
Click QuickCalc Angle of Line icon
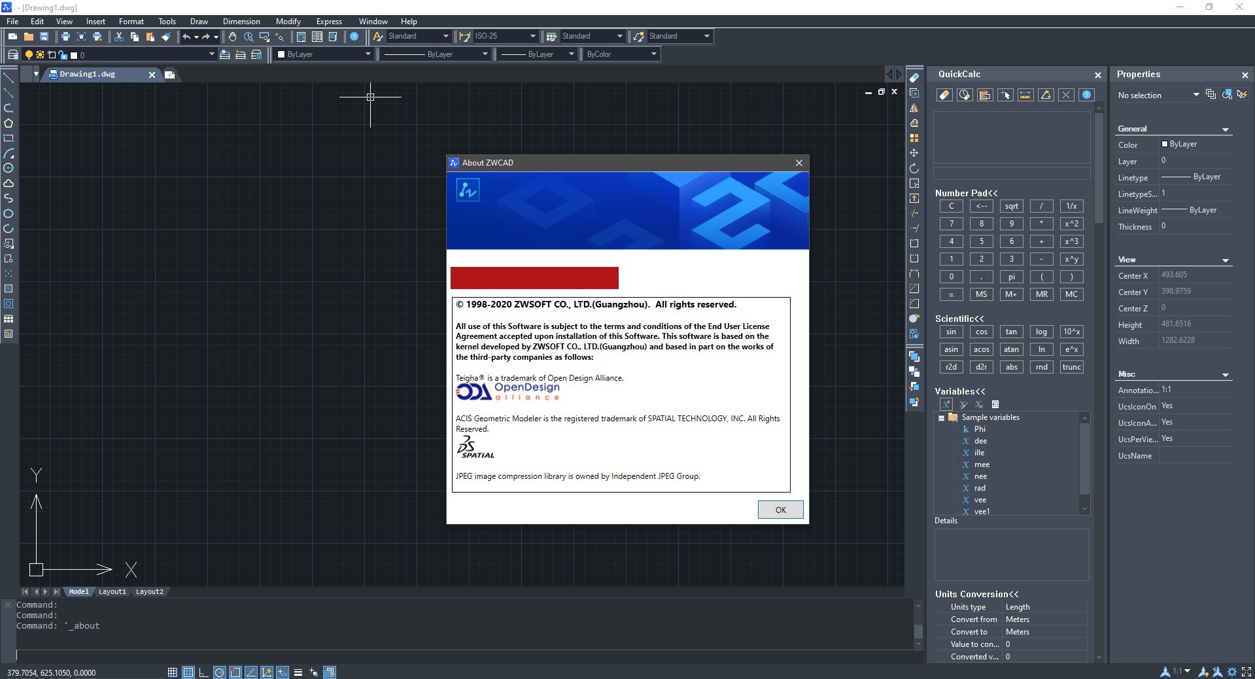[x=1046, y=95]
